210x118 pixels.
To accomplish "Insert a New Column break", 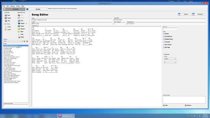I will (x=167, y=45).
